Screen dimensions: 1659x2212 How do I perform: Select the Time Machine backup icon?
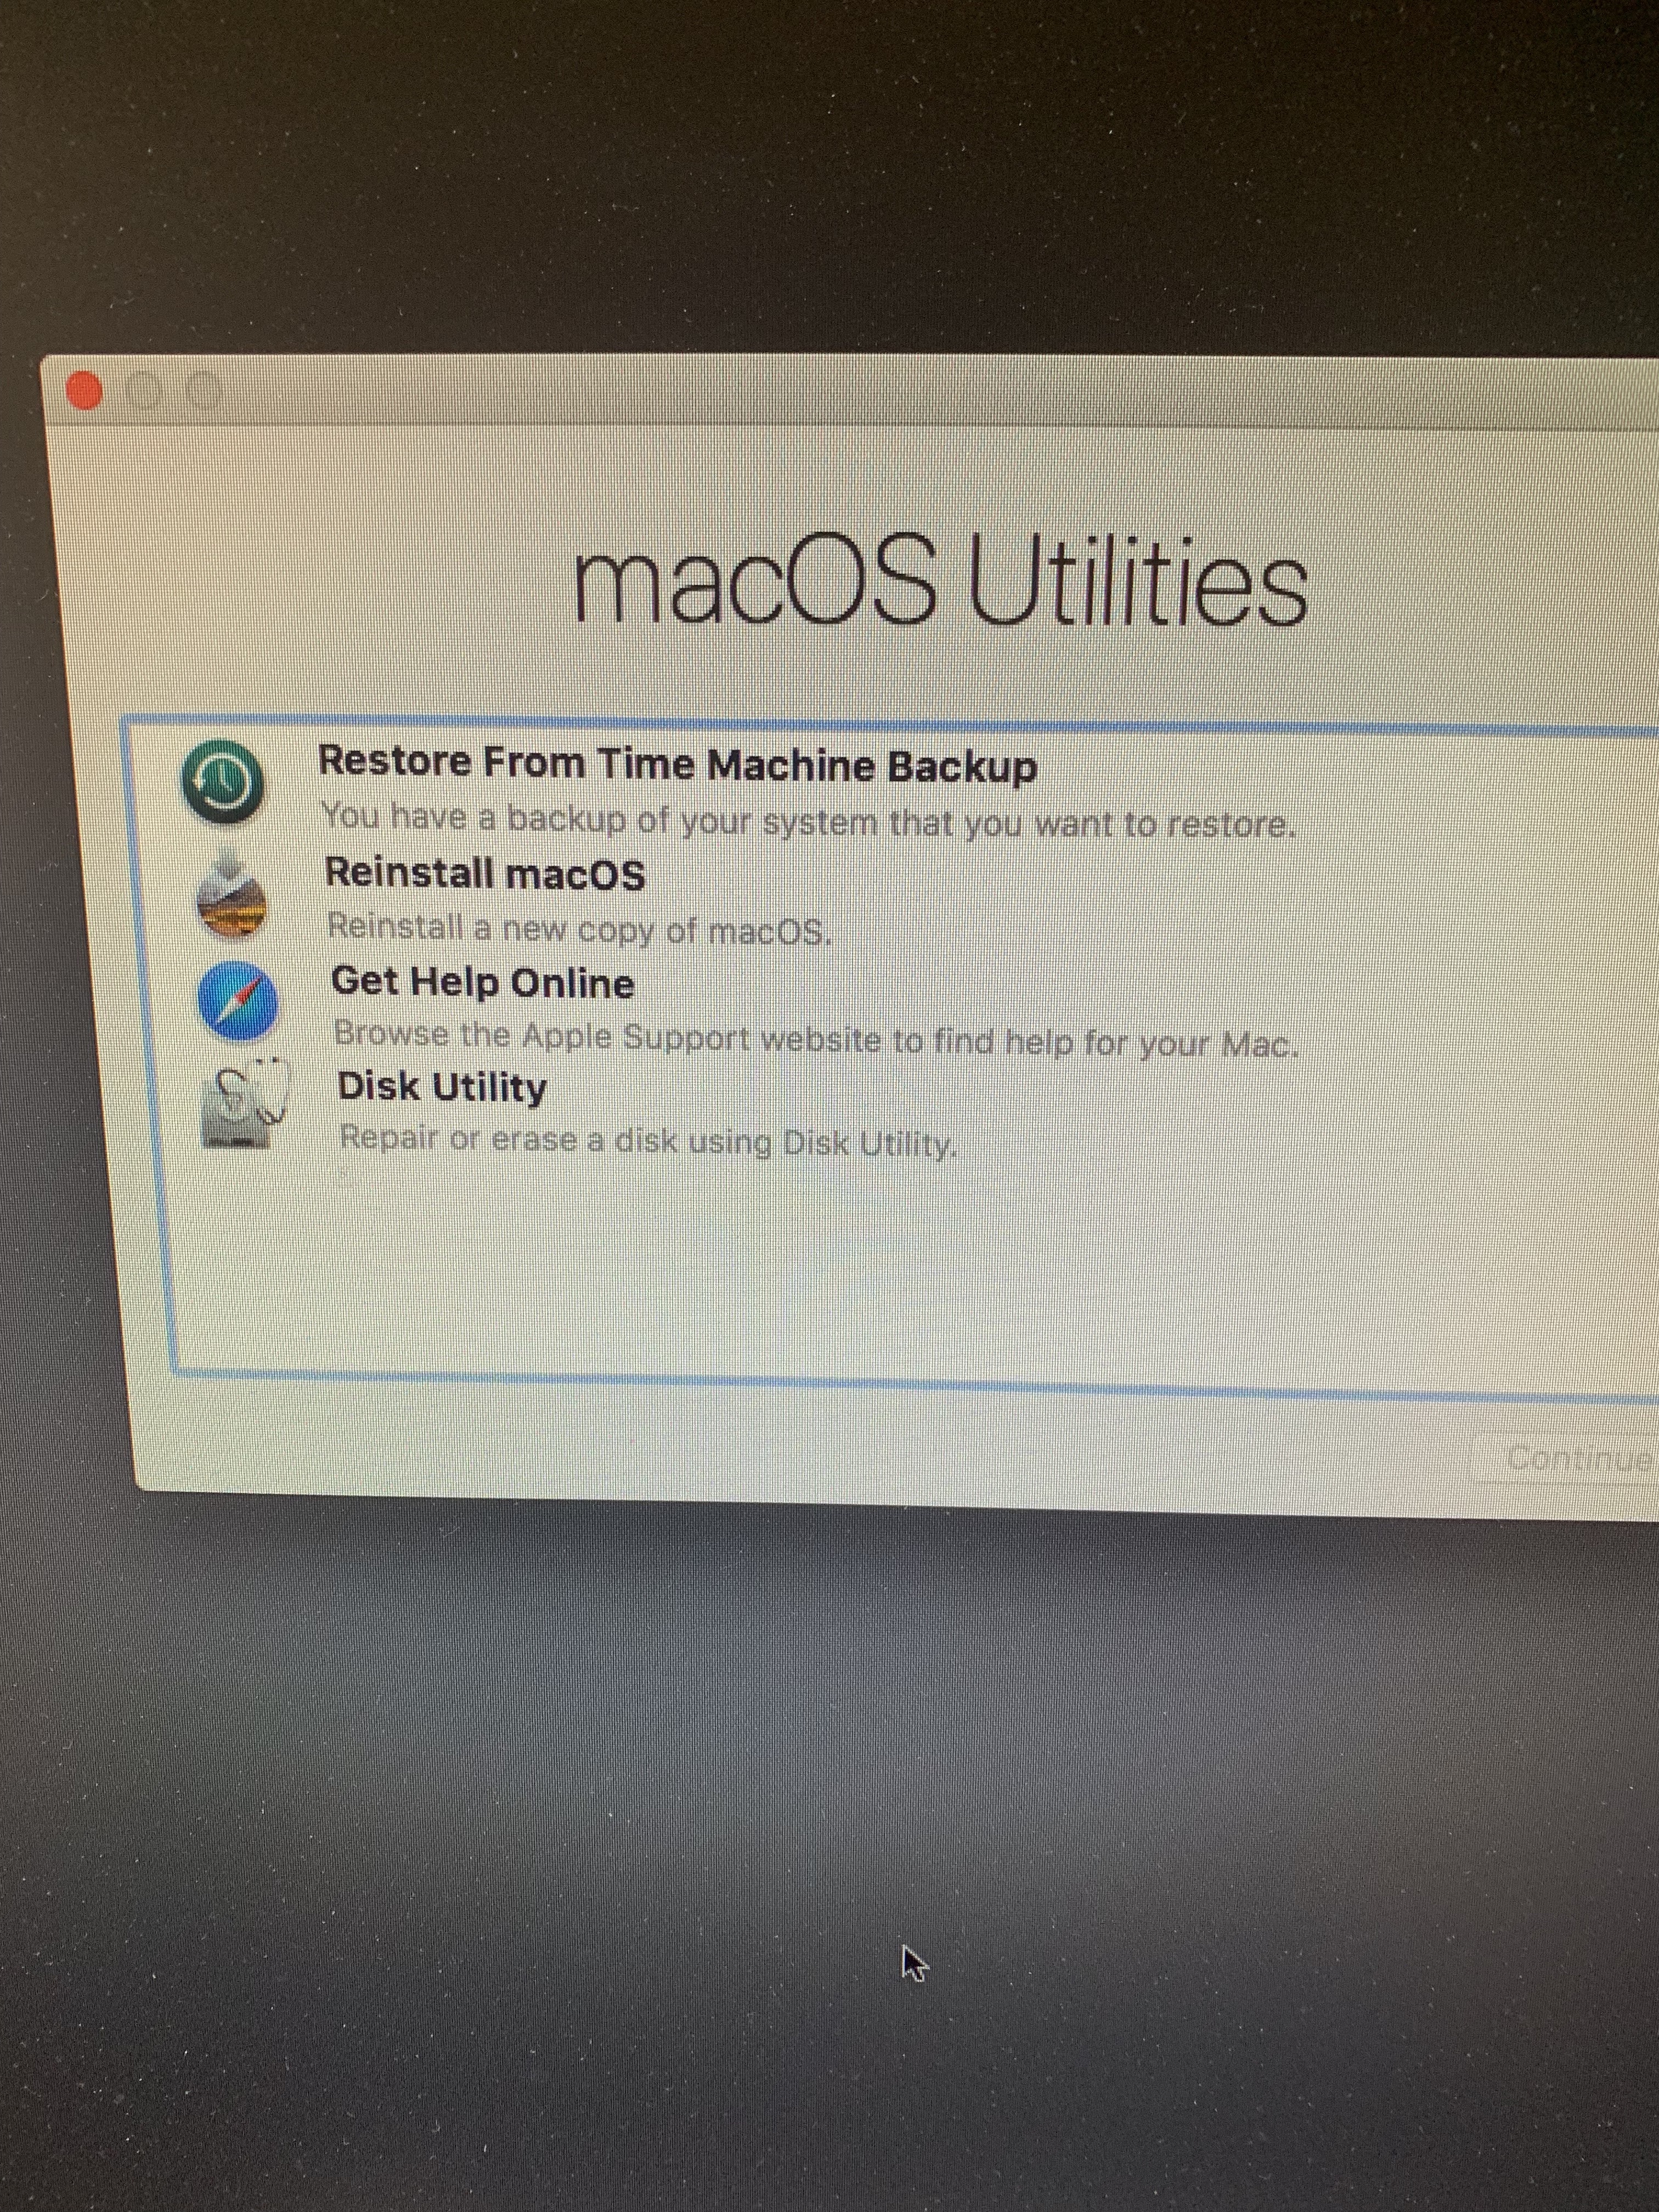point(223,782)
